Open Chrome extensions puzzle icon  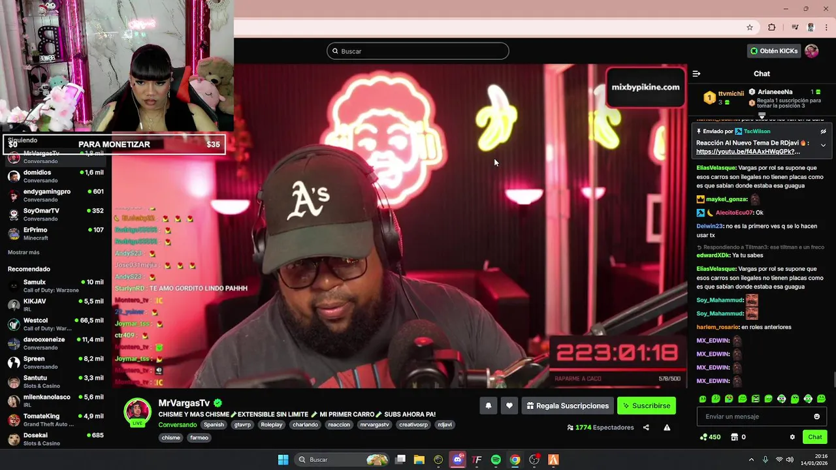[x=771, y=27]
